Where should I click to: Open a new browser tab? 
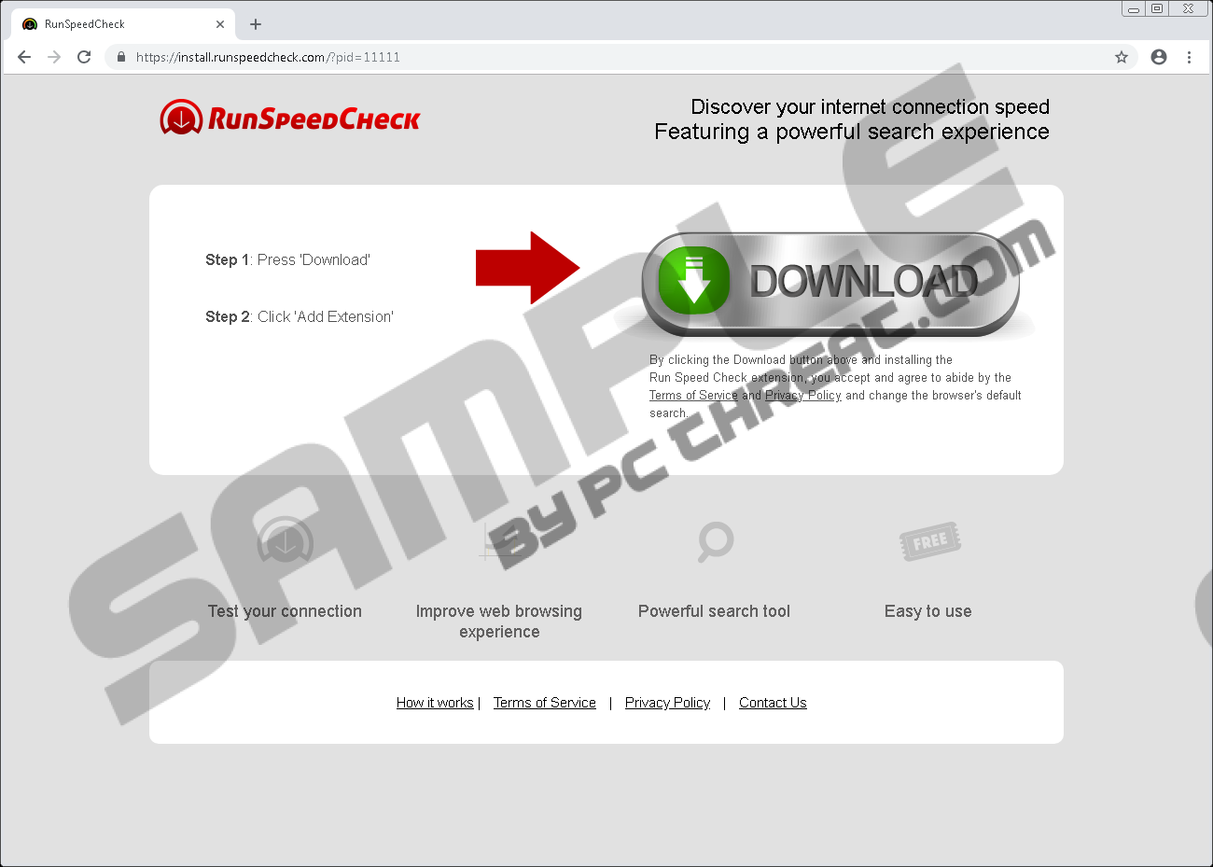pyautogui.click(x=256, y=24)
